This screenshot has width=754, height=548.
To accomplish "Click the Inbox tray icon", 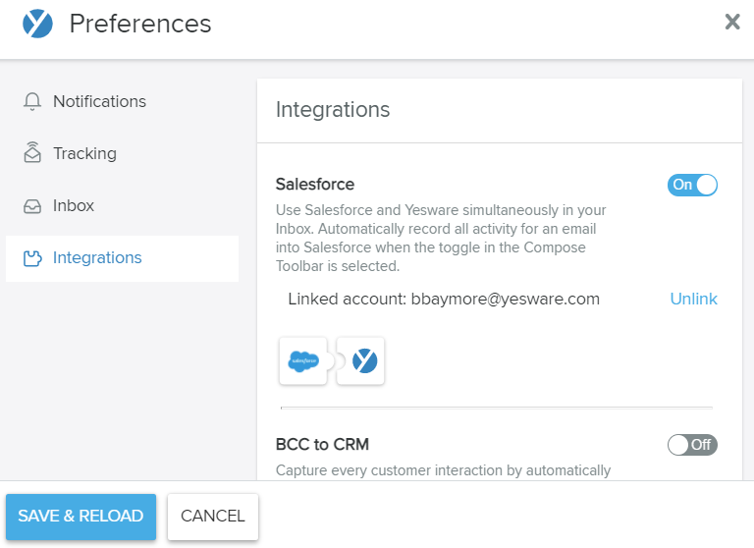I will (x=33, y=206).
